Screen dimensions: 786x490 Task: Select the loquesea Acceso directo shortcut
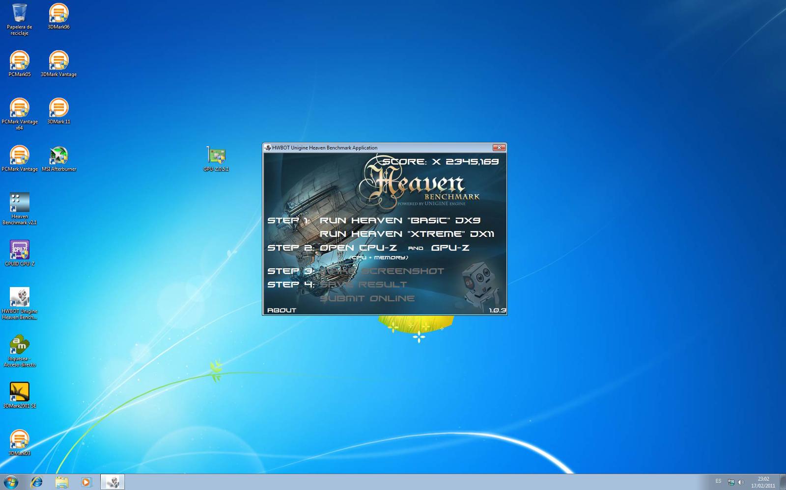pyautogui.click(x=20, y=351)
